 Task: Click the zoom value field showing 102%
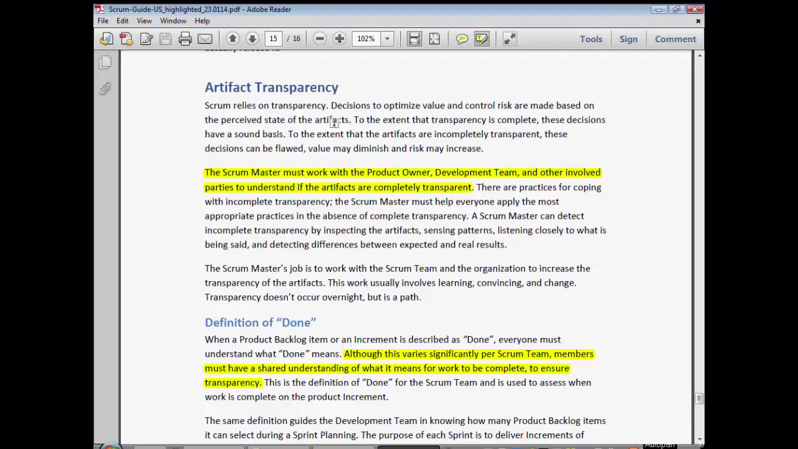click(367, 39)
